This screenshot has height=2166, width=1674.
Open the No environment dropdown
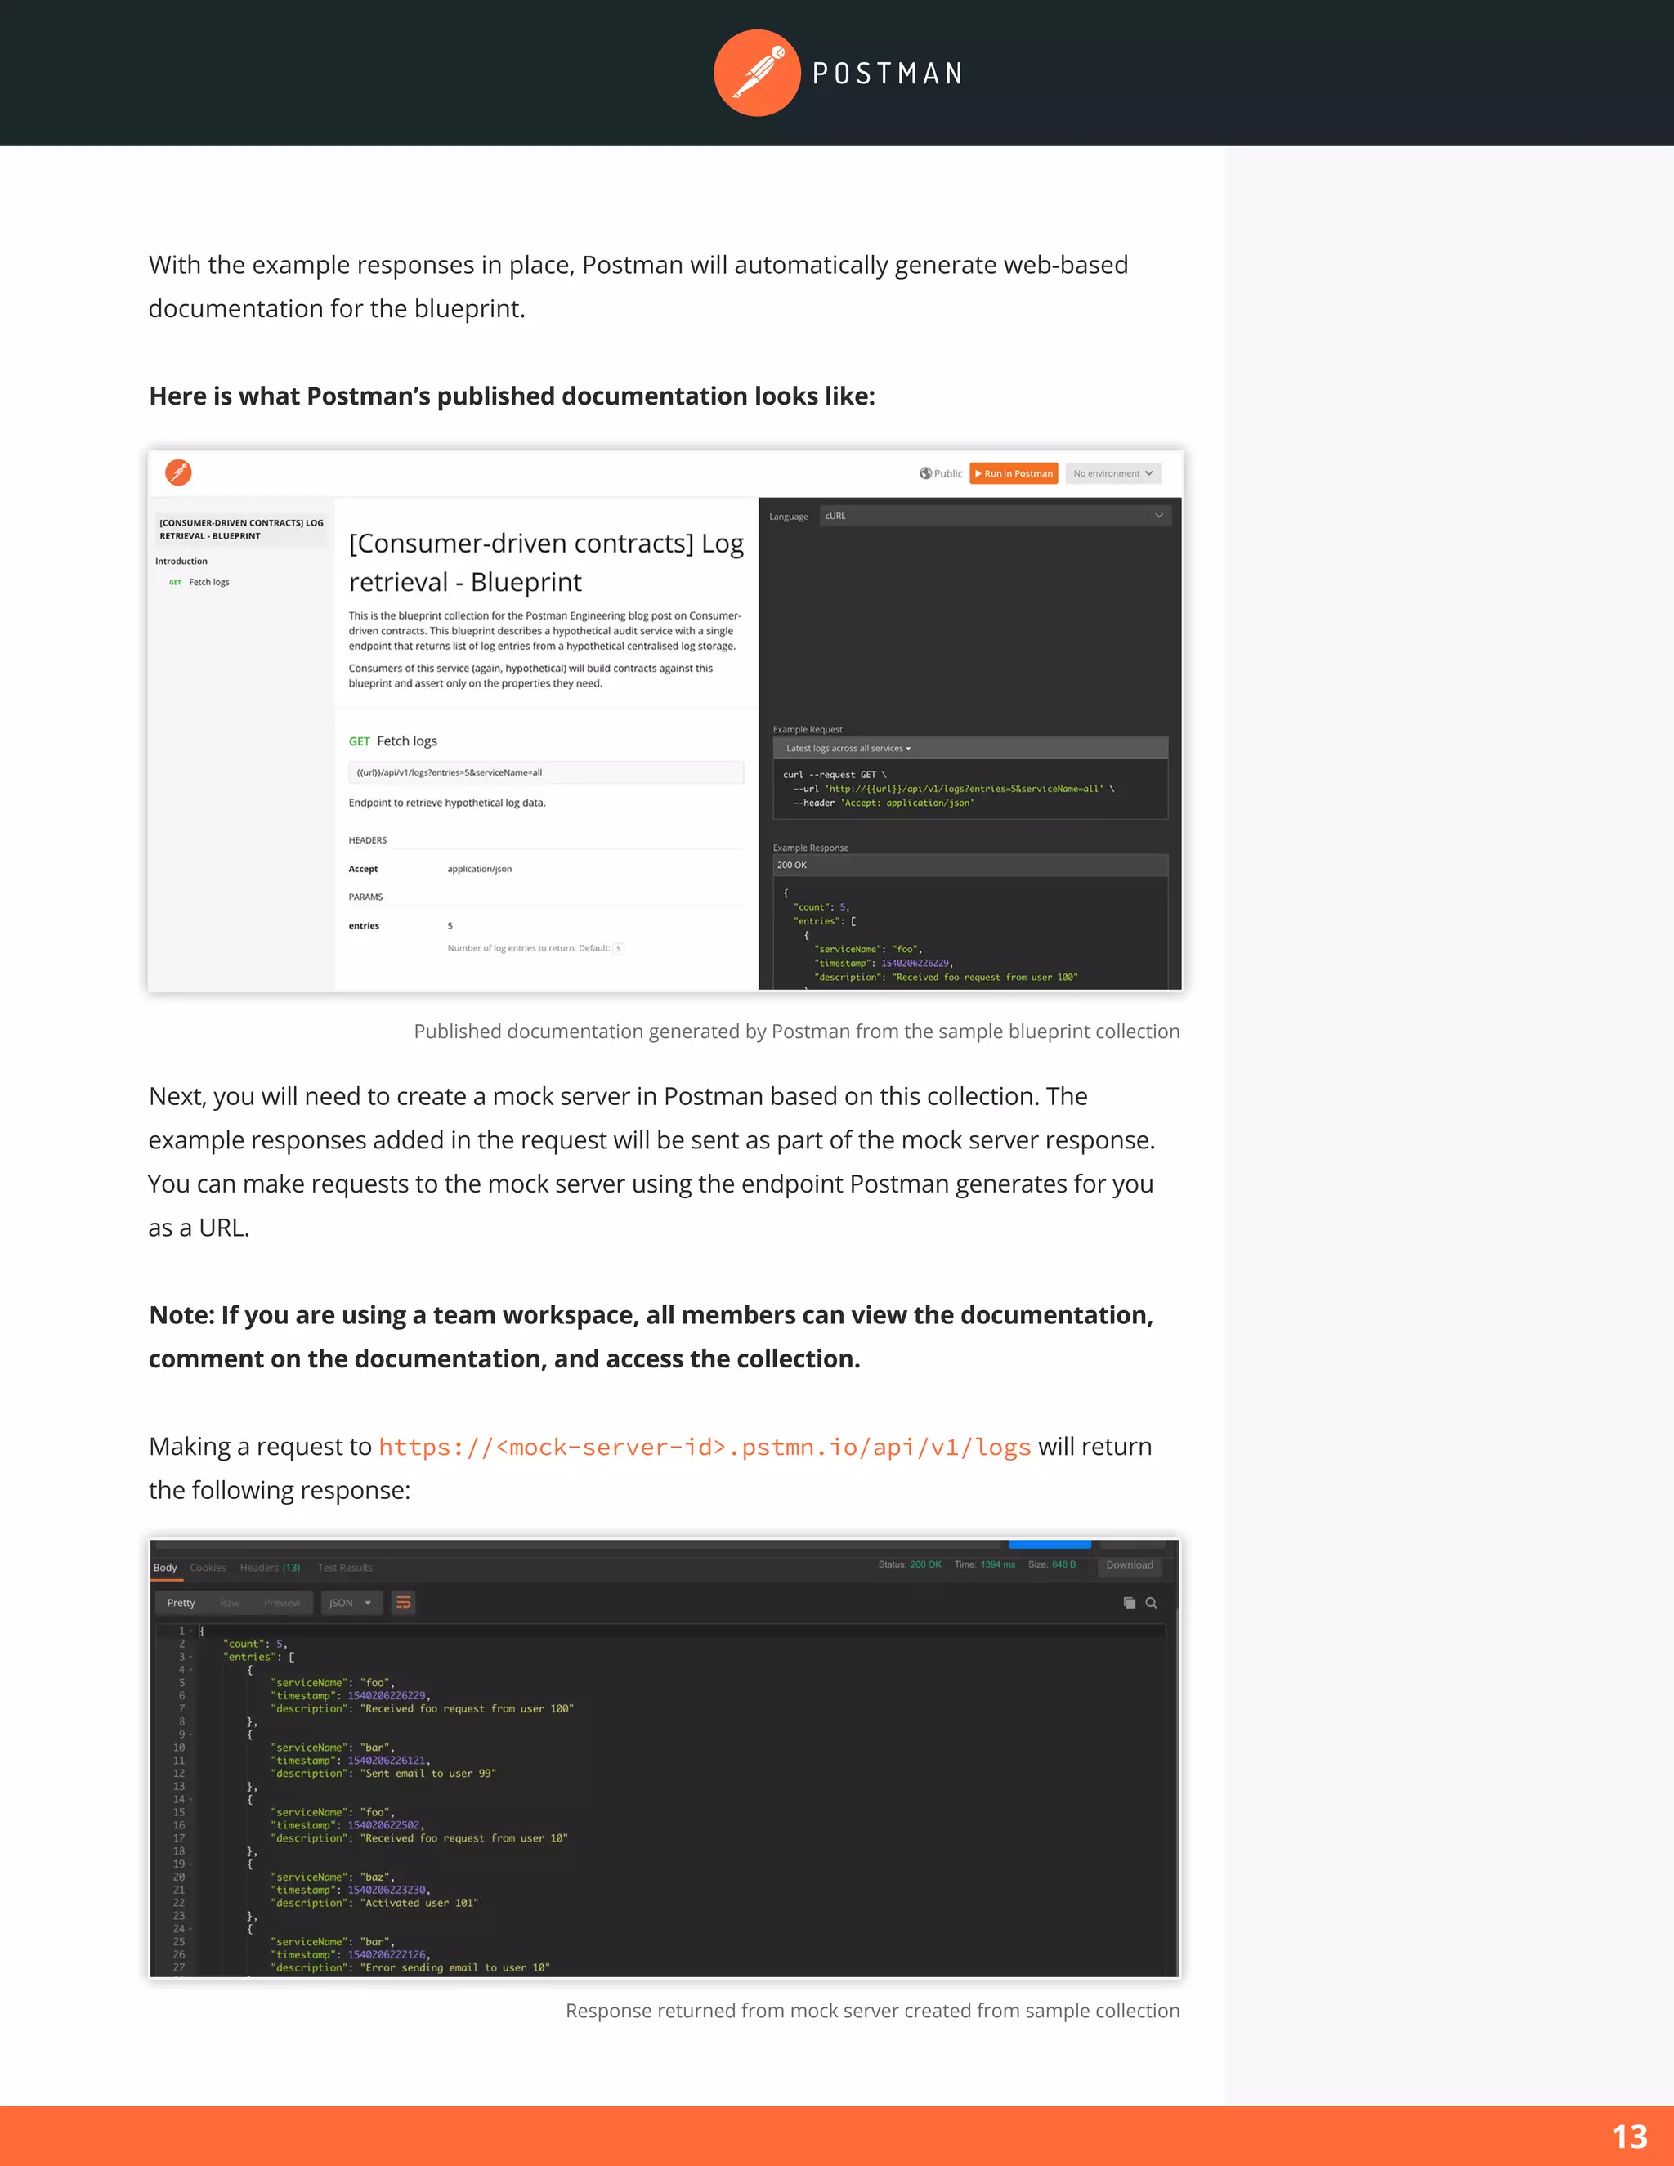click(x=1112, y=473)
